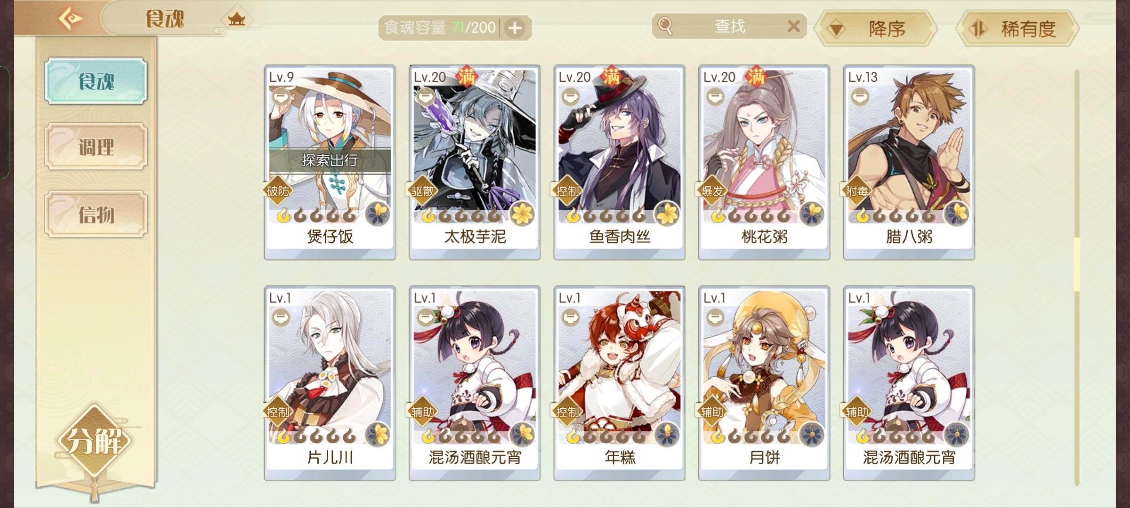Click the magnifier search icon
The width and height of the screenshot is (1130, 508).
point(665,26)
